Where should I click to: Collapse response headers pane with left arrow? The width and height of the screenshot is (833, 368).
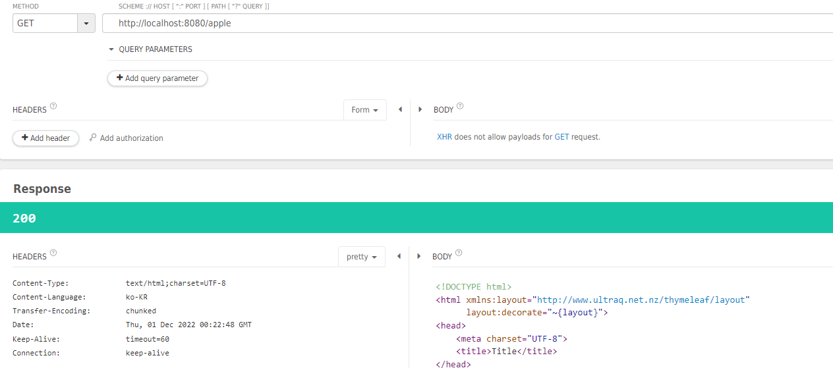pyautogui.click(x=399, y=256)
